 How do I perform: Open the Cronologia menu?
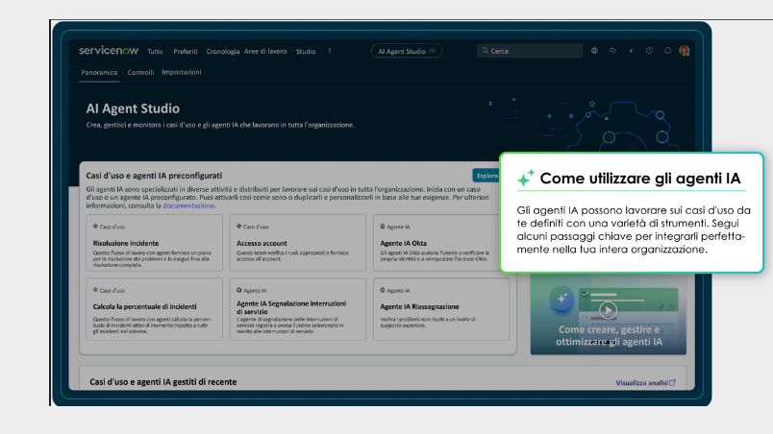pos(223,51)
